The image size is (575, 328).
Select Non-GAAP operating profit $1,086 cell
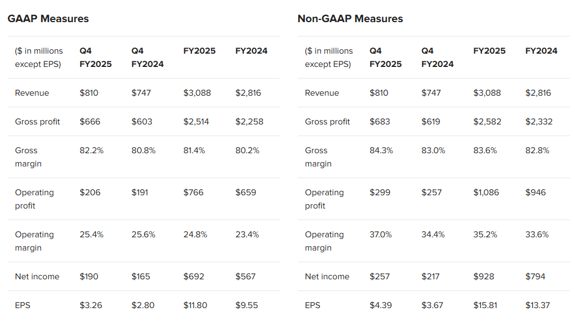pos(486,192)
